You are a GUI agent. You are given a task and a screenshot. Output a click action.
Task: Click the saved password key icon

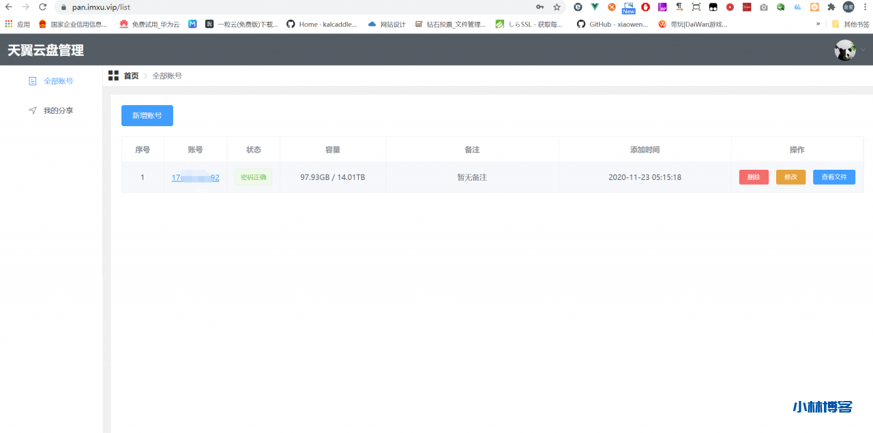tap(540, 7)
